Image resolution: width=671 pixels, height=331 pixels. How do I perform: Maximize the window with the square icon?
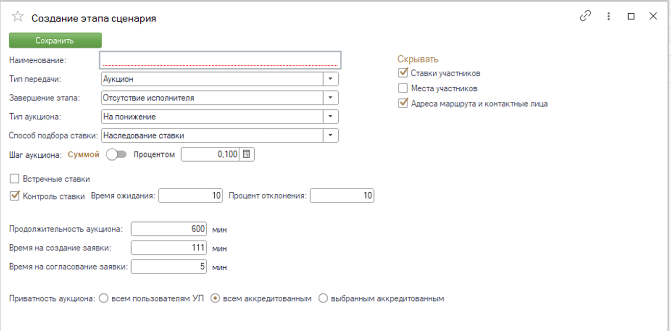(x=631, y=16)
